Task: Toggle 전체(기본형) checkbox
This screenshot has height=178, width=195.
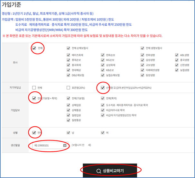Action: click(x=68, y=98)
